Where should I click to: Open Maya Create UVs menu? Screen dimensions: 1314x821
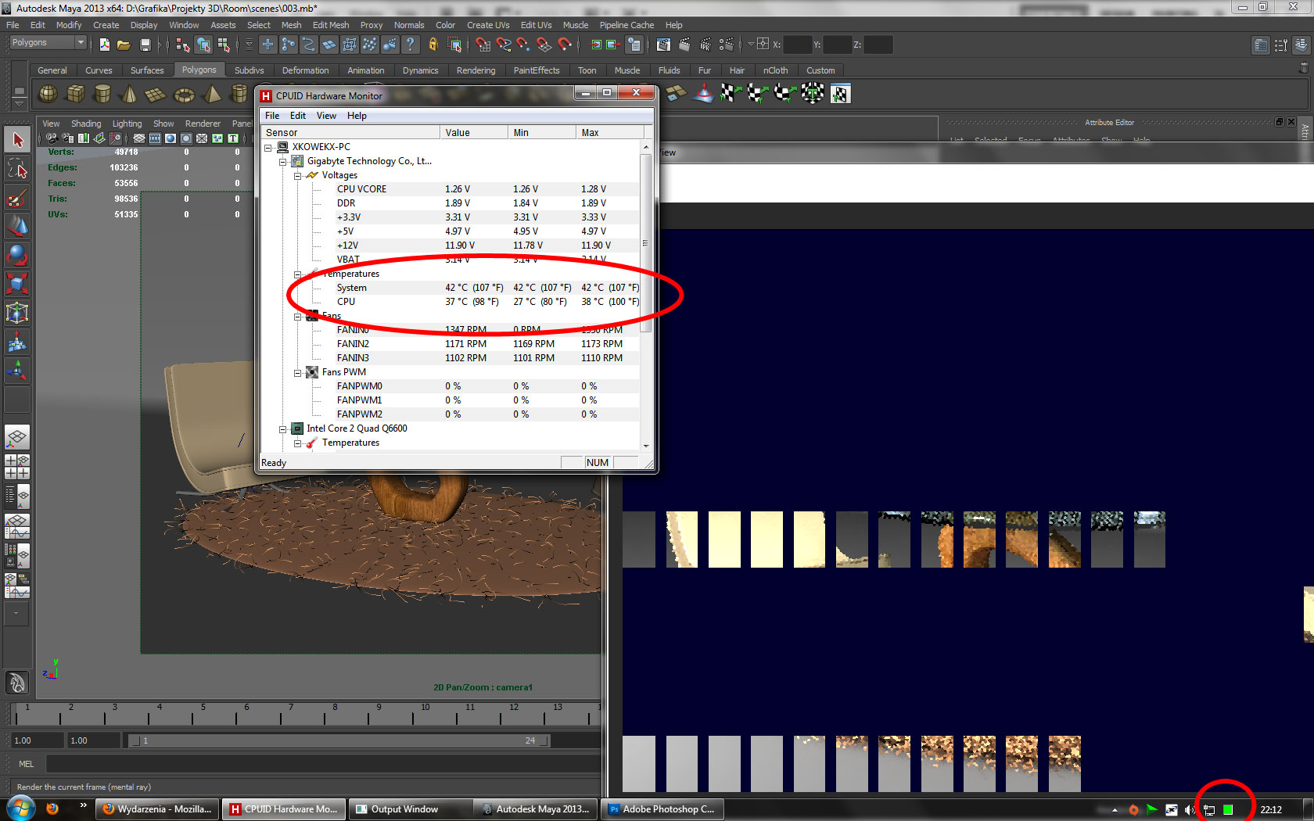click(488, 25)
